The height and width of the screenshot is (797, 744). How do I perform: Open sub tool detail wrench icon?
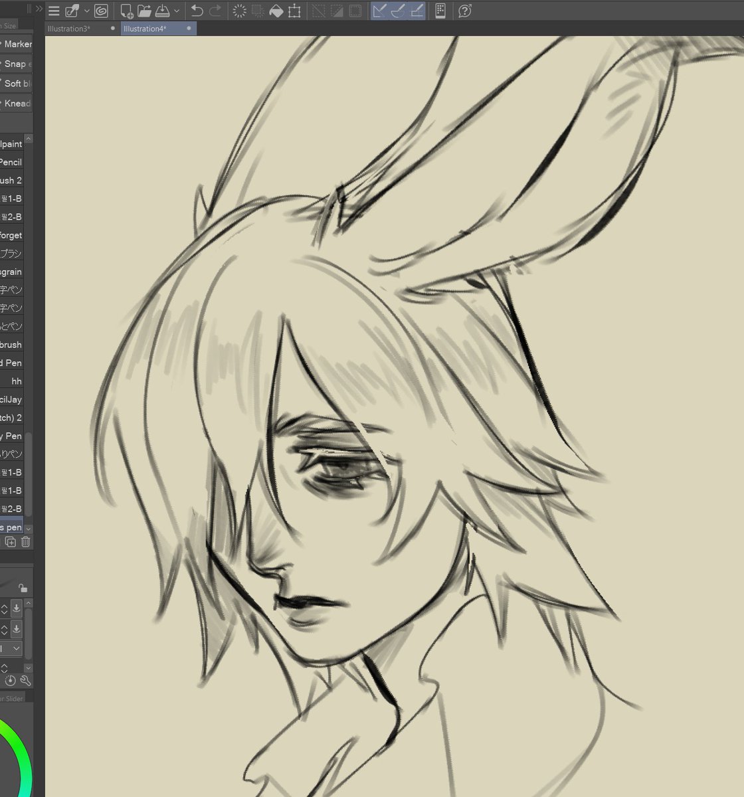click(26, 681)
